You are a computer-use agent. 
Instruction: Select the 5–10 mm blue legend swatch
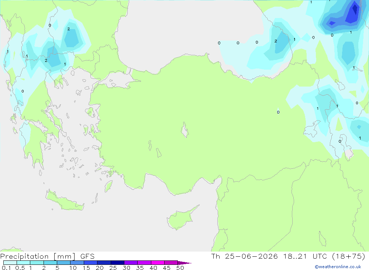(64, 263)
